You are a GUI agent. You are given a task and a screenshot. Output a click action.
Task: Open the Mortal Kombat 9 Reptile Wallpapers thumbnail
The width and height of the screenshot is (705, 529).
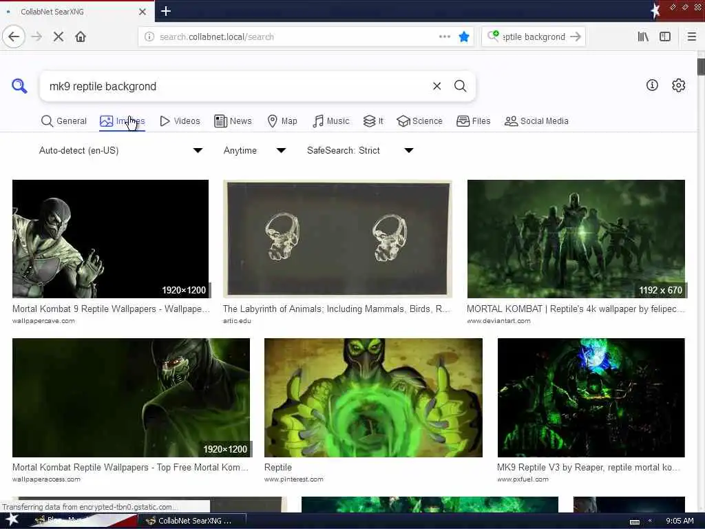coord(111,239)
